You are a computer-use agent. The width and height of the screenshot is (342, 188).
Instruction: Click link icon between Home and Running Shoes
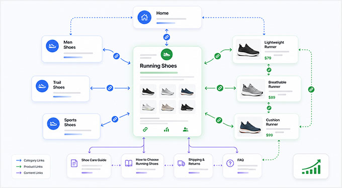pyautogui.click(x=166, y=37)
